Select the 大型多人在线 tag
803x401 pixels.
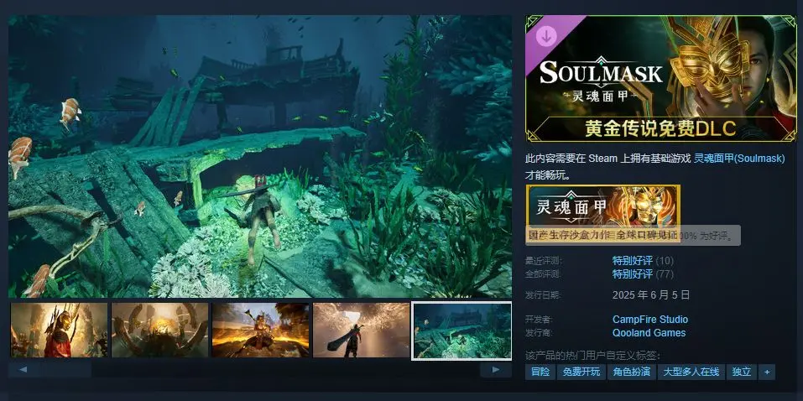click(691, 372)
